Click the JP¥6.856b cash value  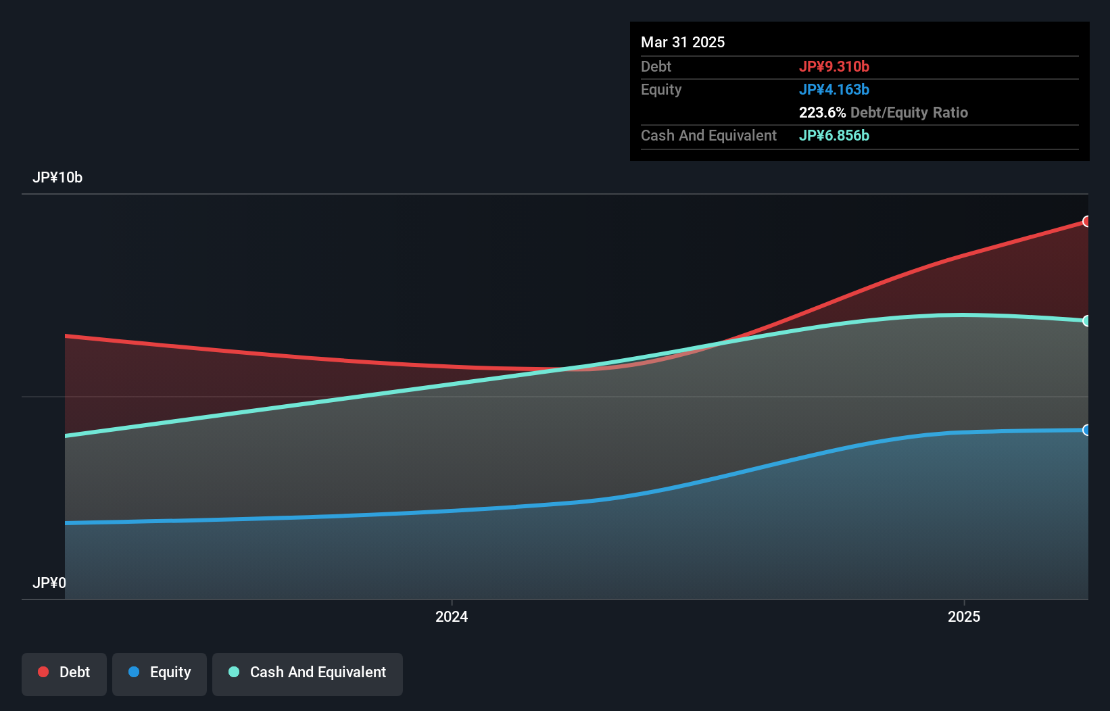point(834,135)
